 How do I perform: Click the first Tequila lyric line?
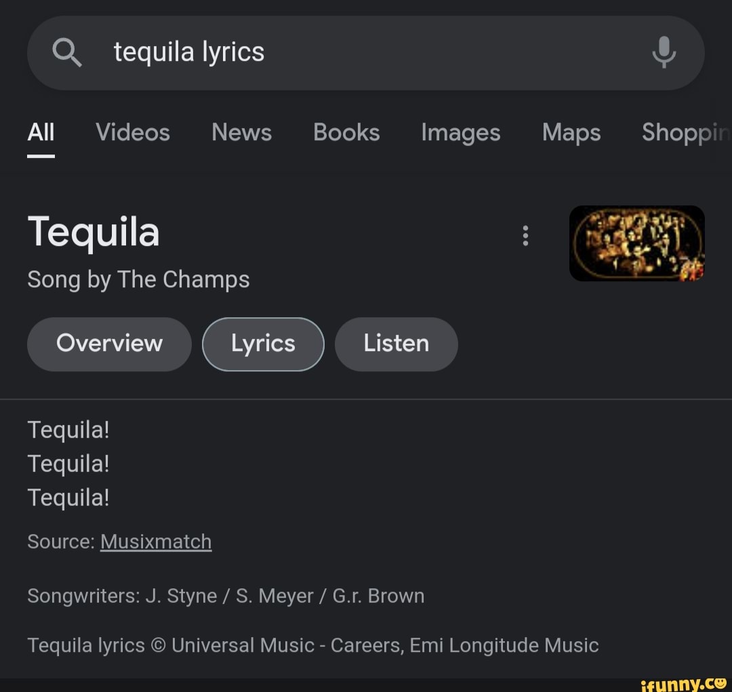68,429
